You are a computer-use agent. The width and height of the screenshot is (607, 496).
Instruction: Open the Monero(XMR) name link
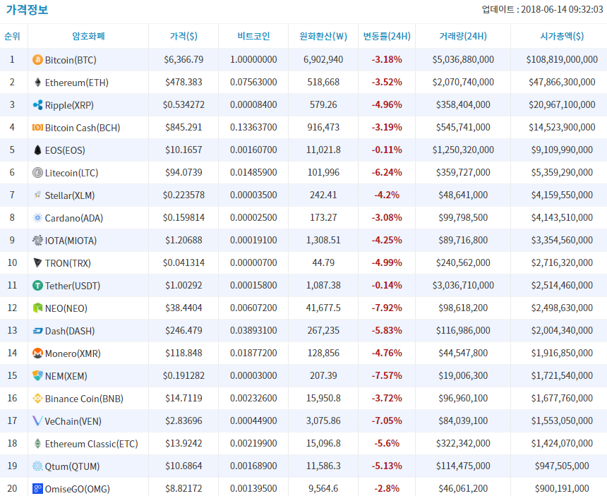pos(73,353)
